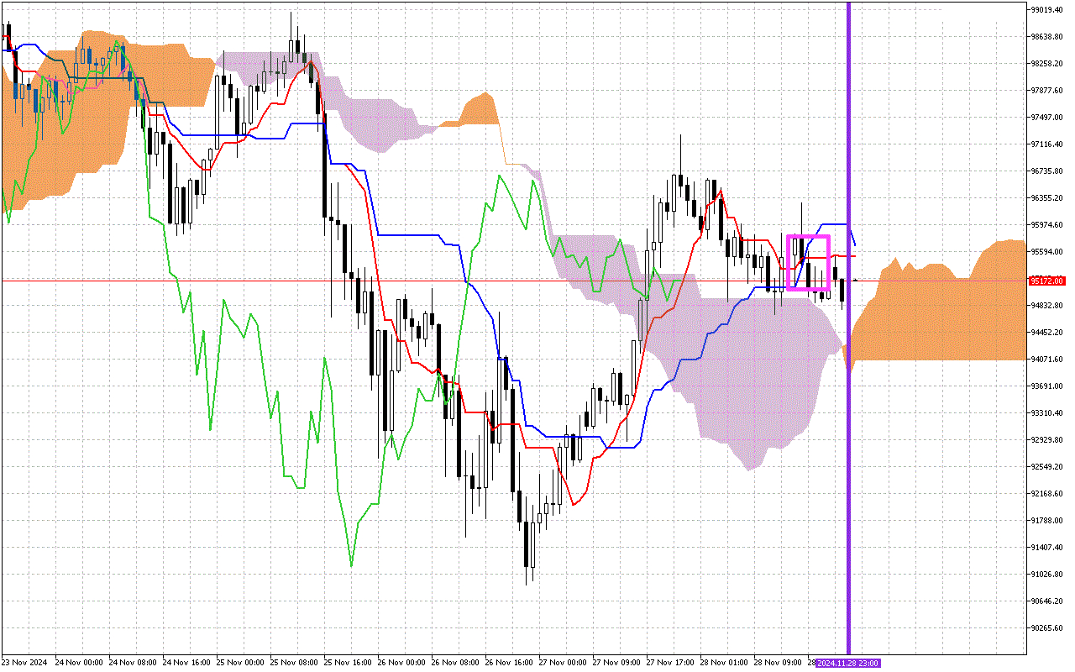
Task: Pick the 96735.80 price scale value
Action: (1048, 171)
